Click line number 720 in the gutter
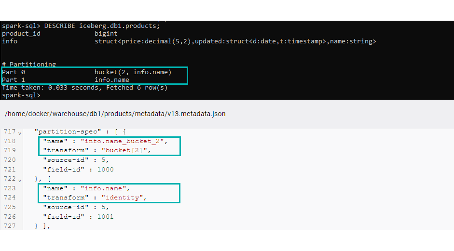The image size is (454, 251). 10,160
